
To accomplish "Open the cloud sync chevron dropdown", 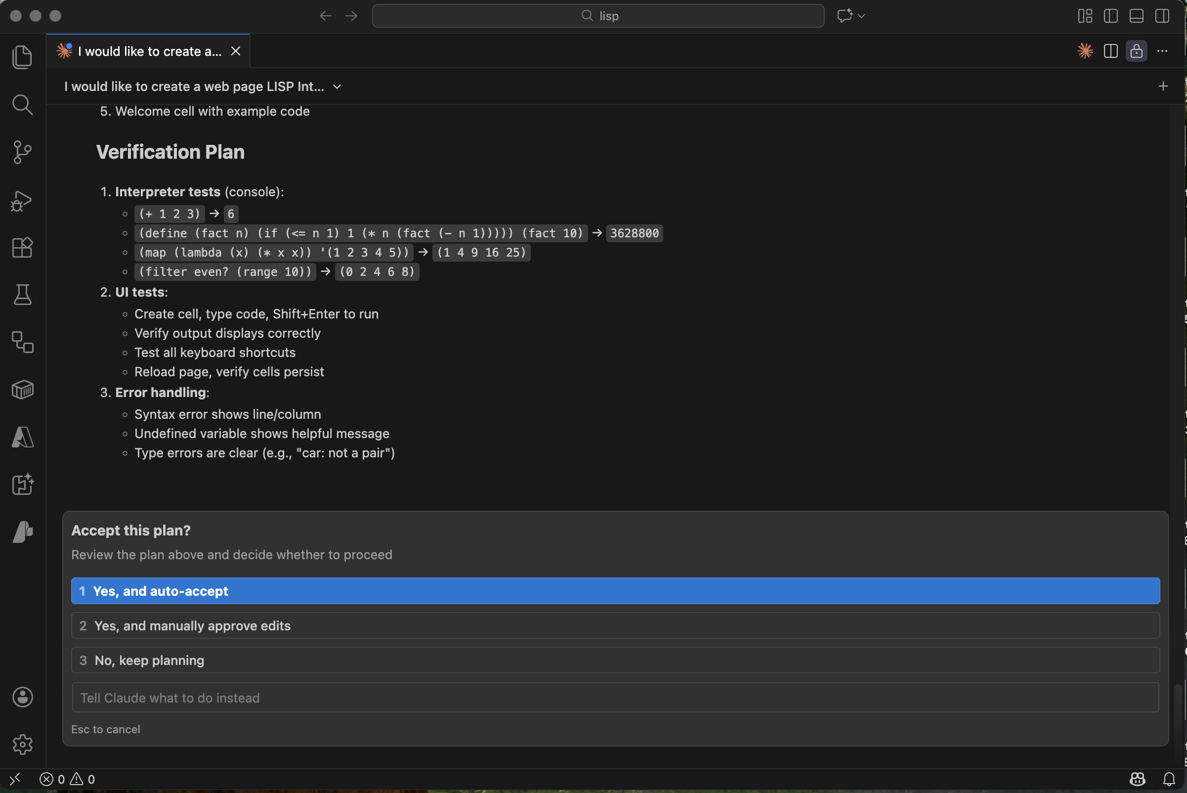I will [861, 16].
